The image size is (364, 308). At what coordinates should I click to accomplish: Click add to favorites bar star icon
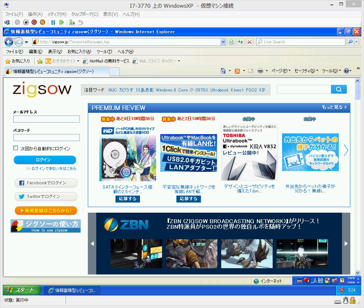[x=40, y=61]
